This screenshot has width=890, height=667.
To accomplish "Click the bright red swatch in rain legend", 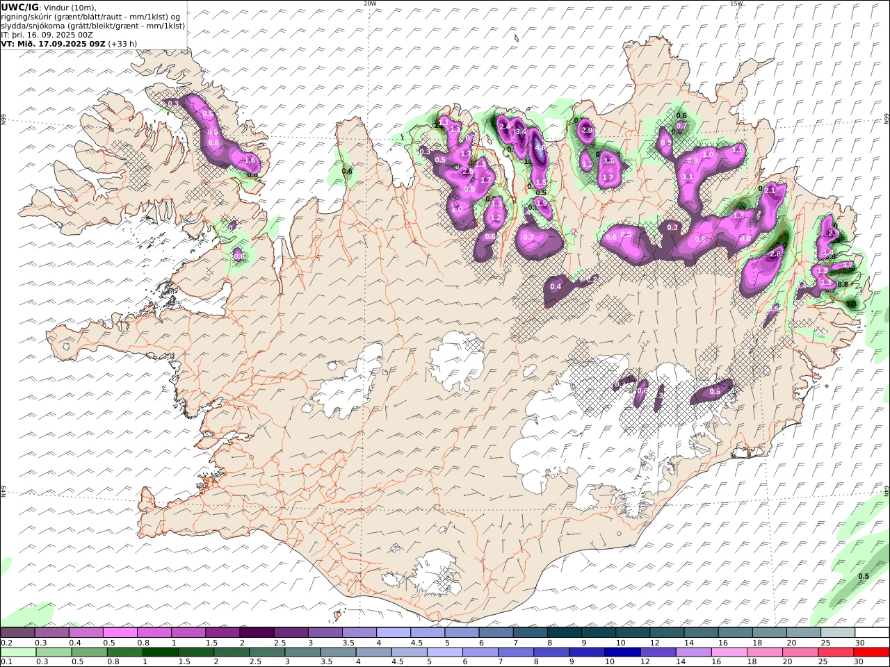I will click(x=870, y=652).
